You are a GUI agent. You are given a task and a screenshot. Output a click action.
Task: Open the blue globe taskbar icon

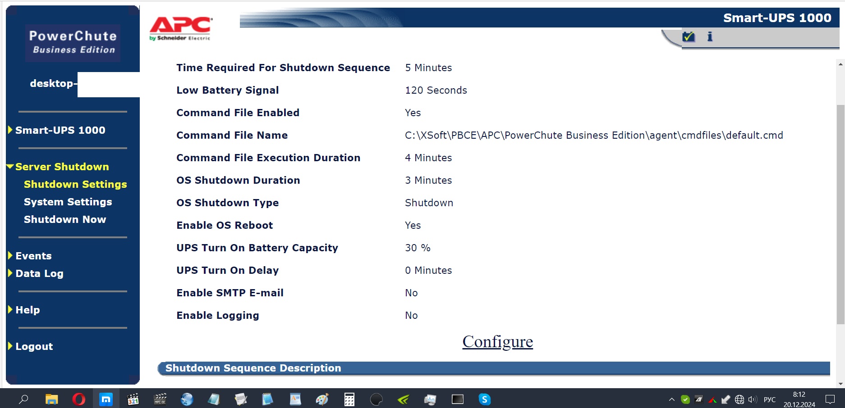click(x=187, y=399)
